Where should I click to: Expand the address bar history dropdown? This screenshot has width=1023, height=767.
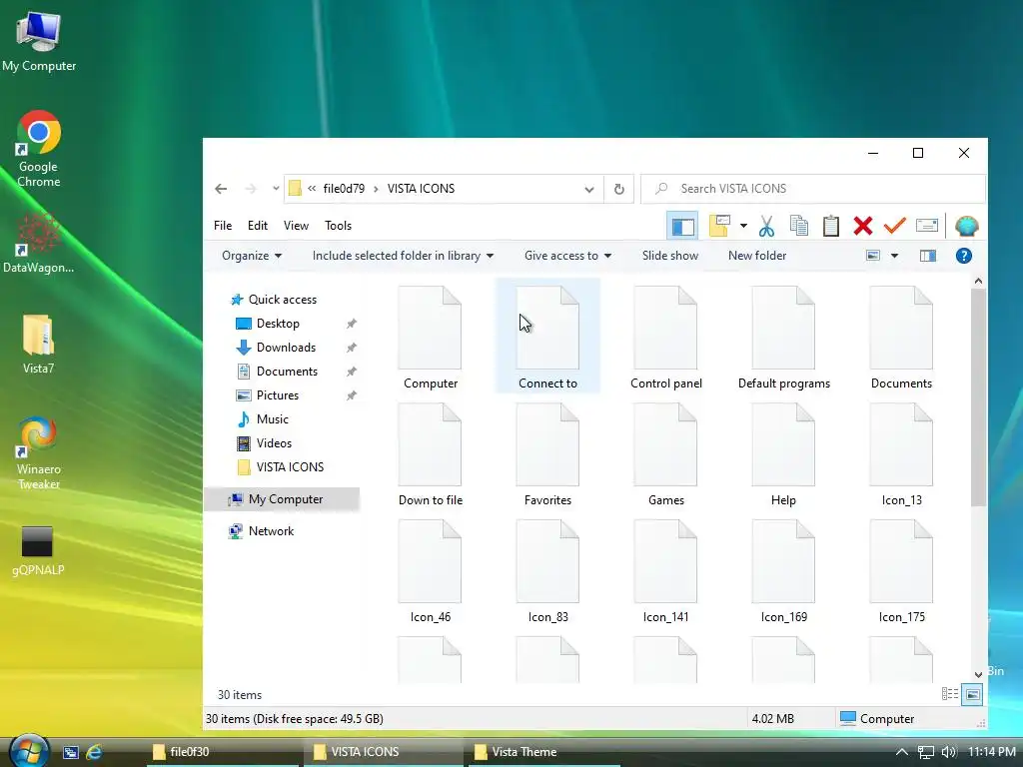click(589, 189)
